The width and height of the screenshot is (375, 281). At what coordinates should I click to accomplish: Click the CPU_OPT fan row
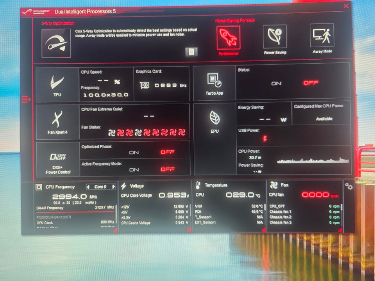[304, 206]
